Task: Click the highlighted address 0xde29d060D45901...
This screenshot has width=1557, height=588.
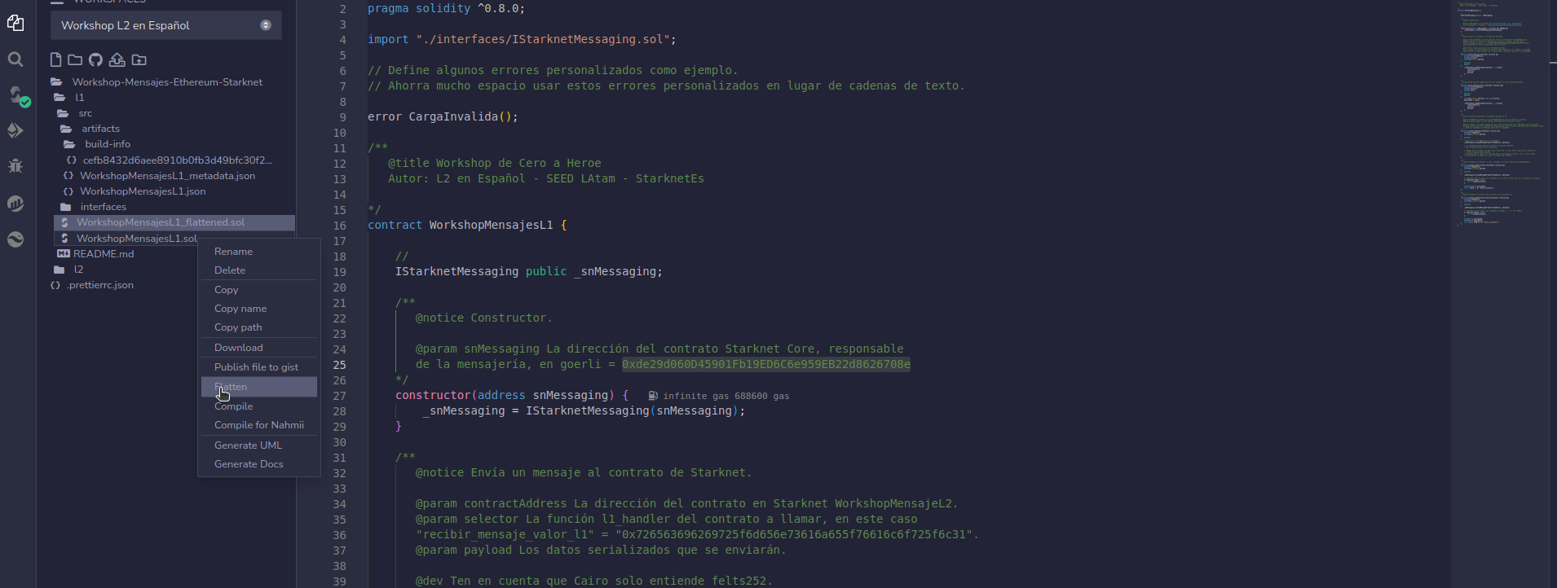Action: 766,364
